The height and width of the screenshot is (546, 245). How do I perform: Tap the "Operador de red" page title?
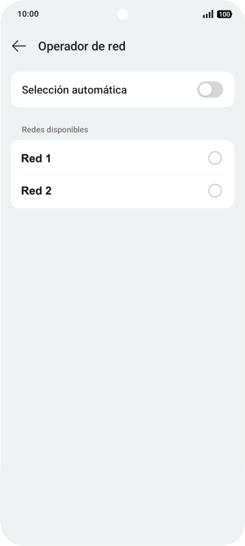pos(82,46)
